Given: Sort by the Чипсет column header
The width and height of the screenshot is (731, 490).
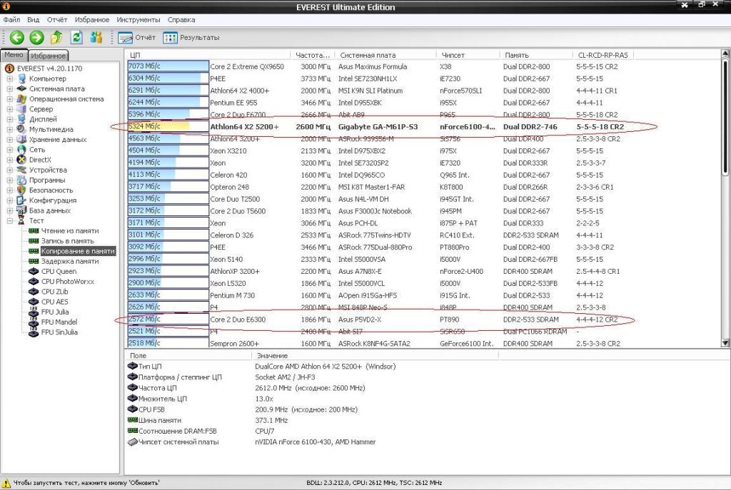Looking at the screenshot, I should [x=468, y=55].
